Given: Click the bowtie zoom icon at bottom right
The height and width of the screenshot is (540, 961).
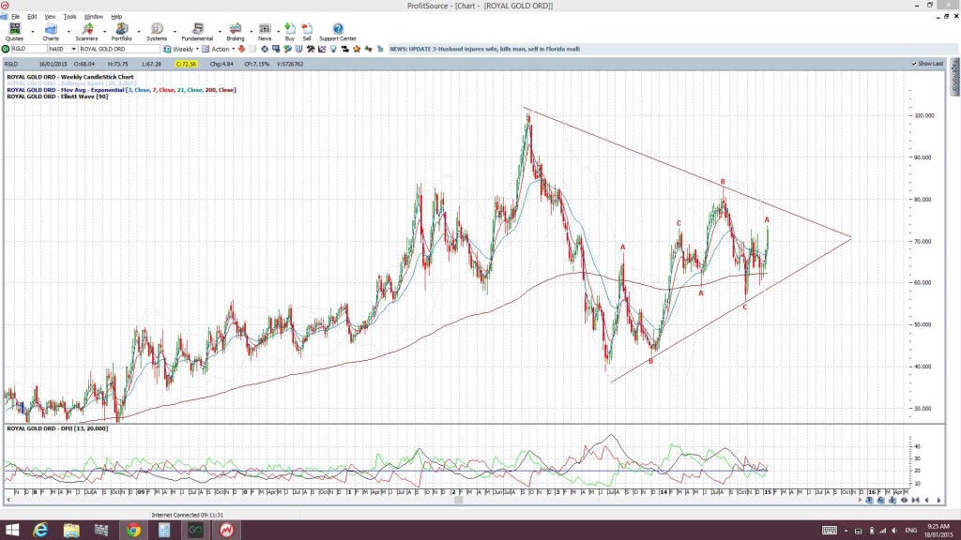Looking at the screenshot, I should coord(915,501).
